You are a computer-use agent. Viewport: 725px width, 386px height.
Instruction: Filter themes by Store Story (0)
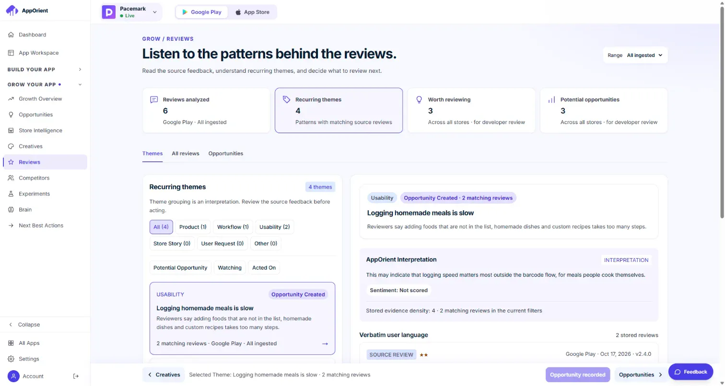coord(172,243)
